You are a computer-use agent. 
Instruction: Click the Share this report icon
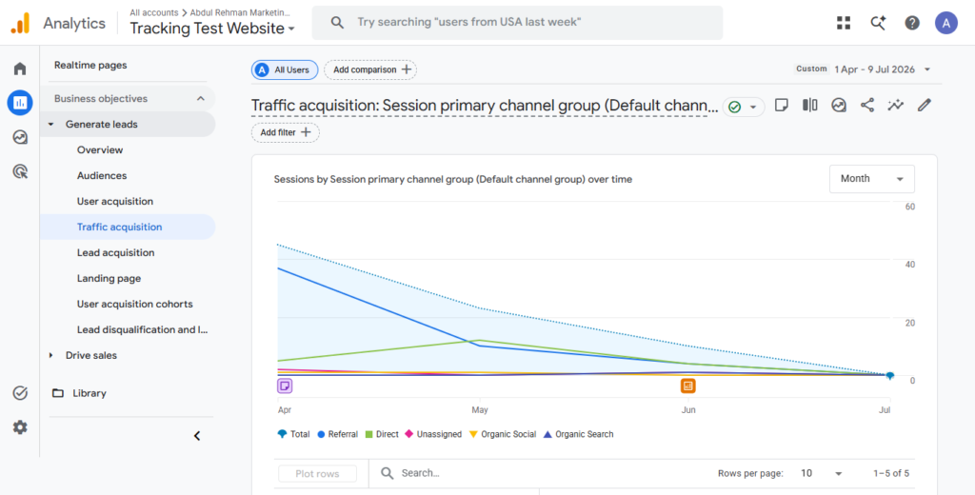pyautogui.click(x=866, y=106)
